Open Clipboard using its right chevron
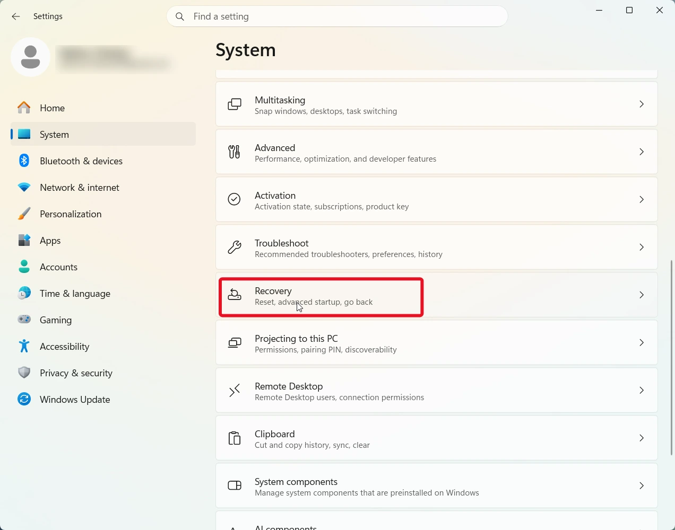Viewport: 675px width, 530px height. 642,438
